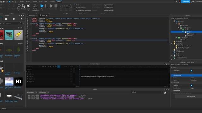Click the Filter workspace field in Explorer
Viewport: 202px width, 113px height.
pos(187,18)
